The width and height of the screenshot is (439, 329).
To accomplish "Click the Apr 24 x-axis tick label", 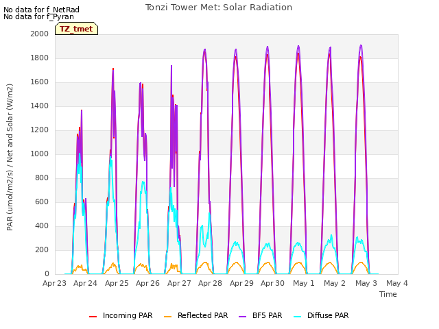I will pos(85,283).
